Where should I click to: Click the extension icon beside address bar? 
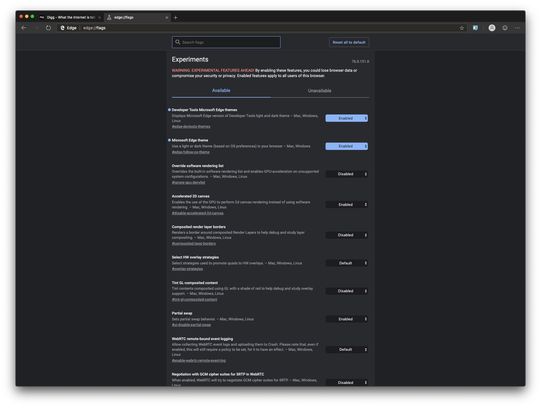point(475,28)
